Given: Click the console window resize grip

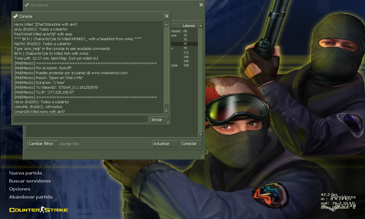Looking at the screenshot, I should click(x=168, y=122).
